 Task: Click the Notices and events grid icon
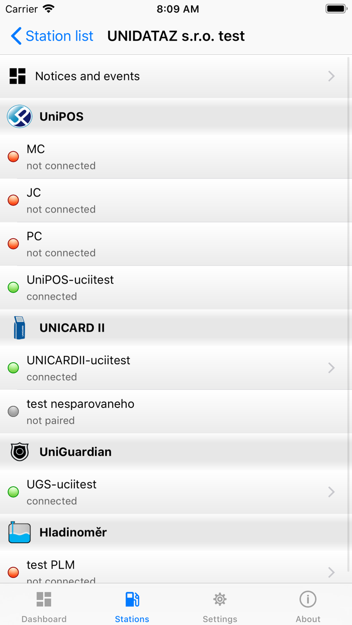(x=17, y=76)
